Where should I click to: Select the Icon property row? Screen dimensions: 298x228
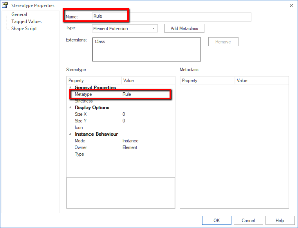pos(79,127)
